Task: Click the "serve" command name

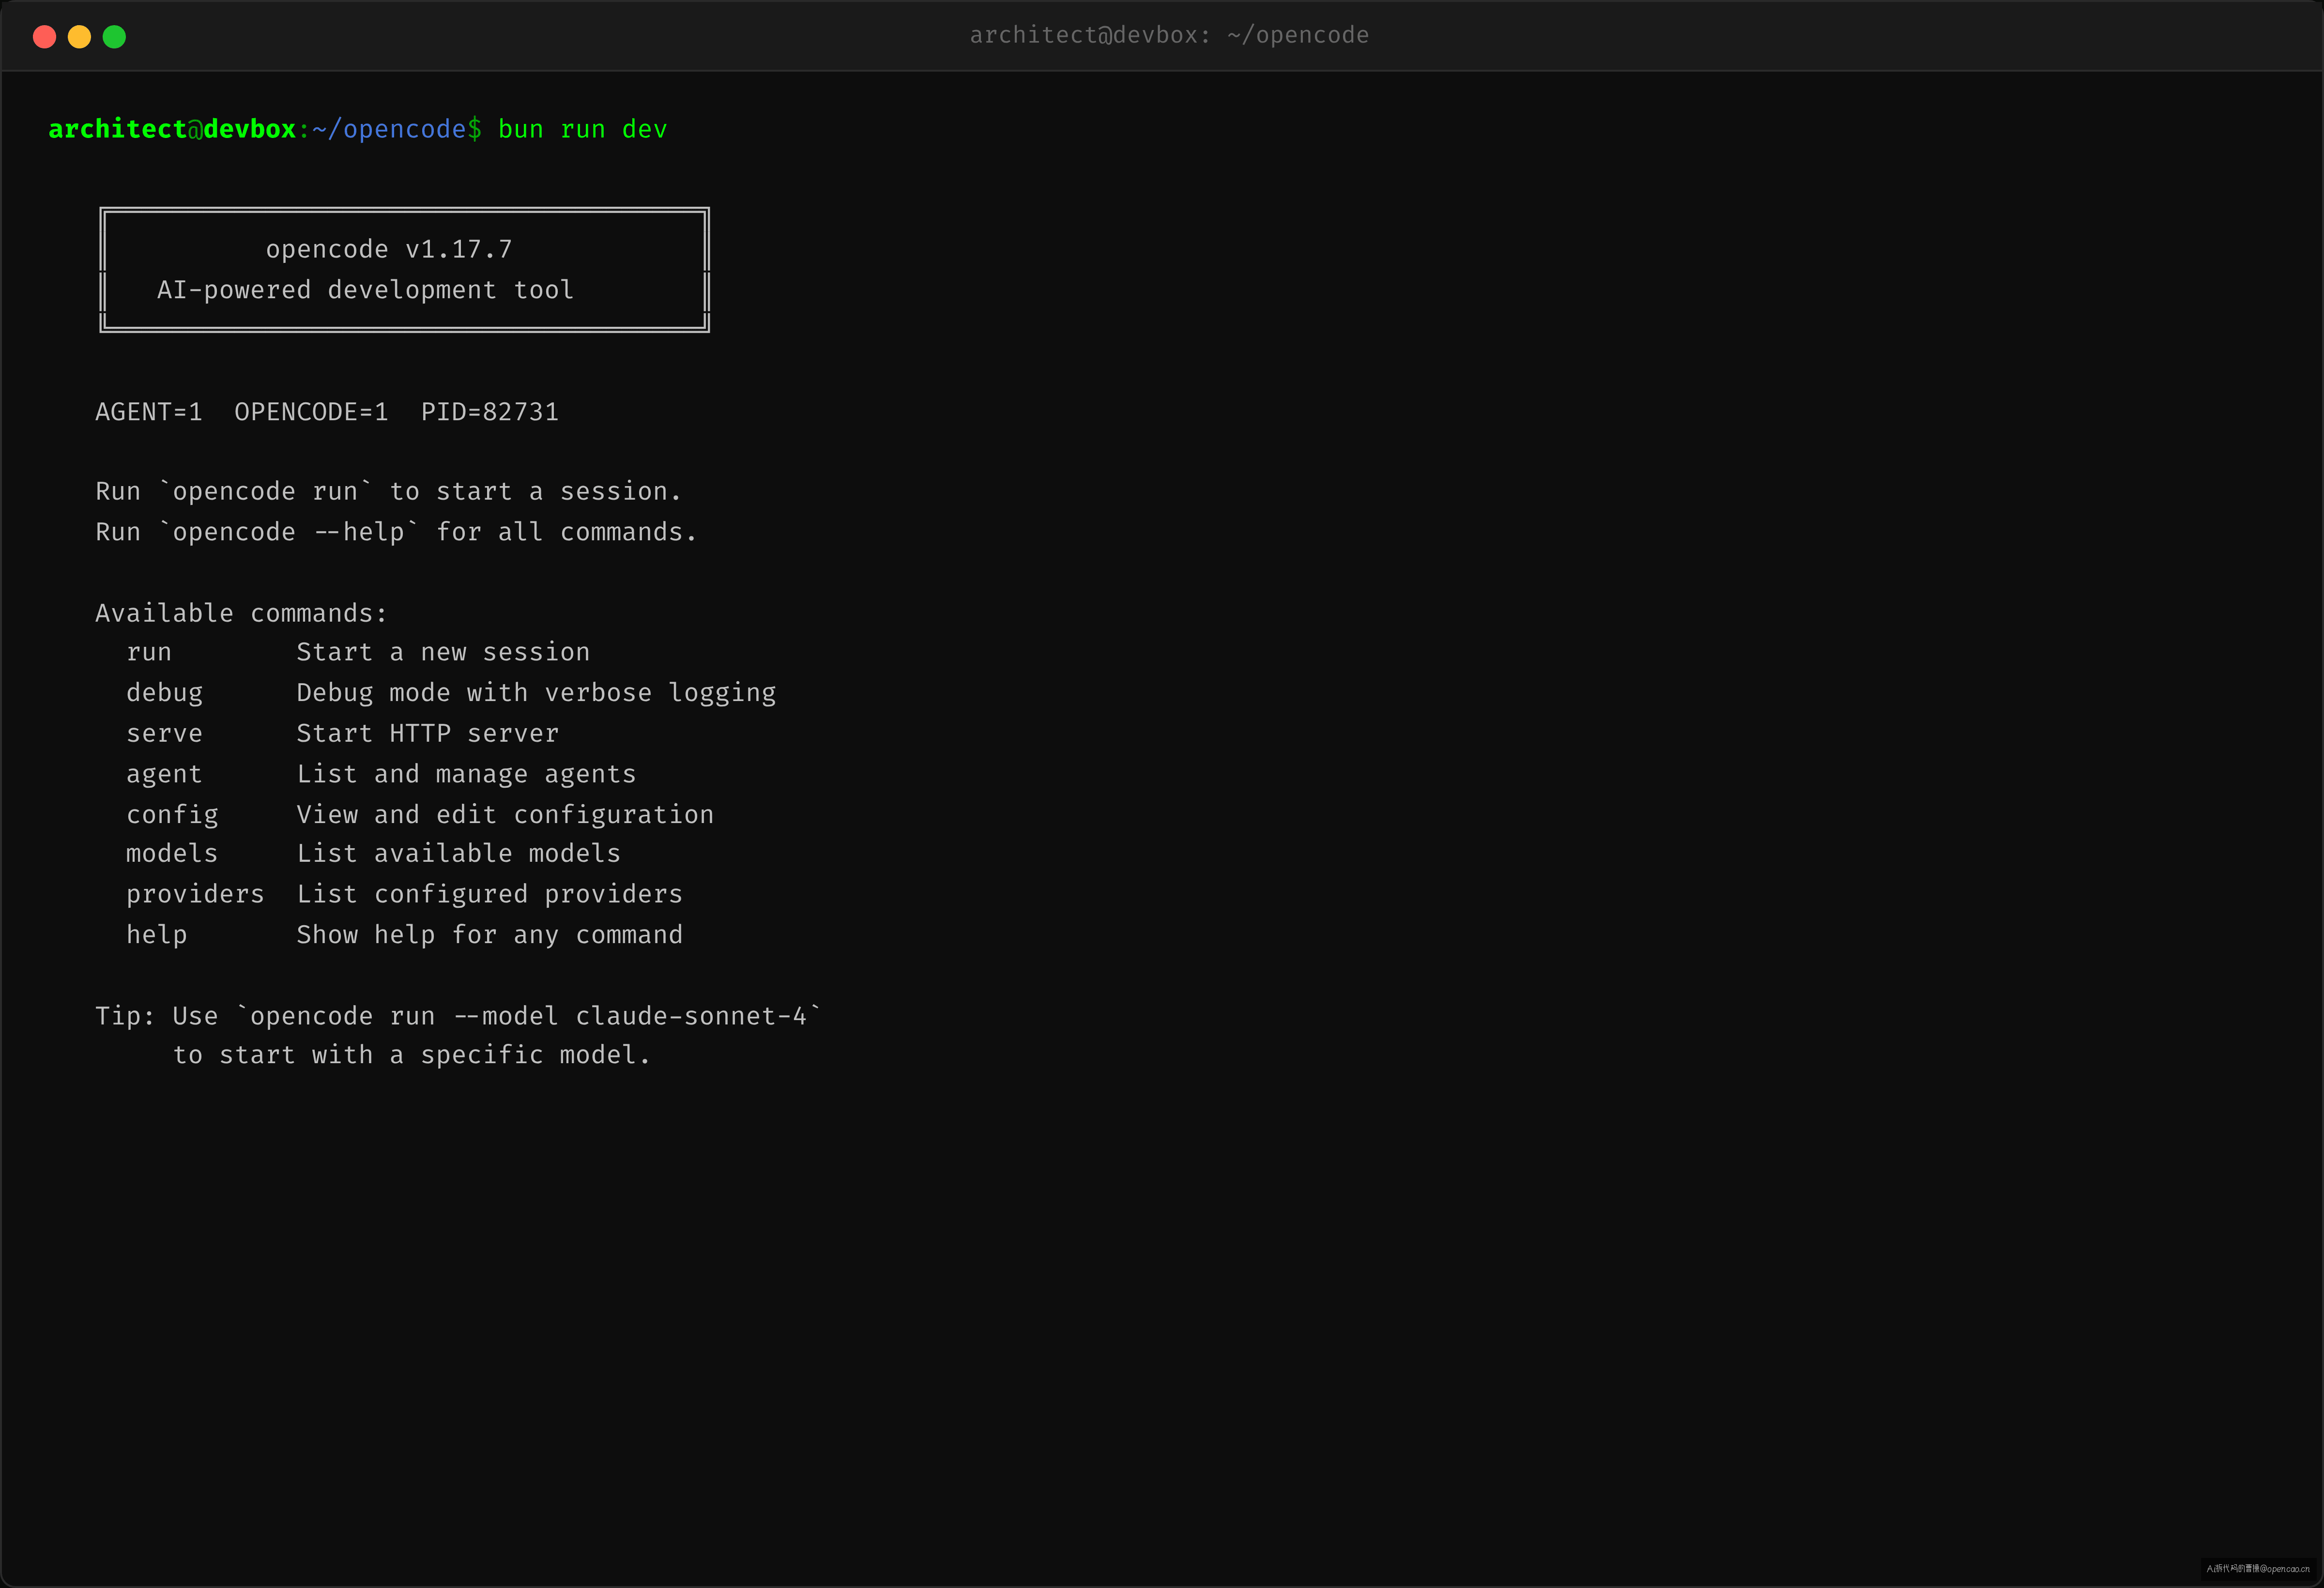Action: [x=164, y=734]
